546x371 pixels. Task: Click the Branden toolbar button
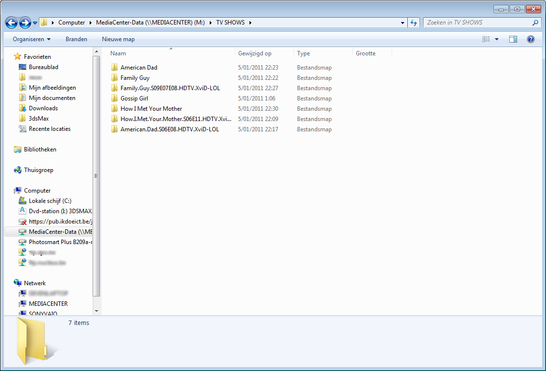tap(76, 39)
